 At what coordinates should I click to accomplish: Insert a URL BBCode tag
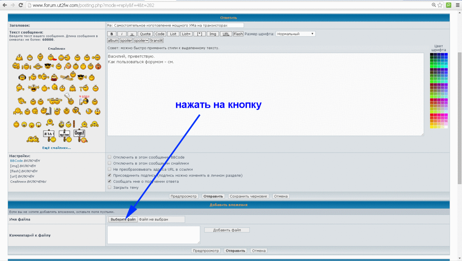point(226,34)
